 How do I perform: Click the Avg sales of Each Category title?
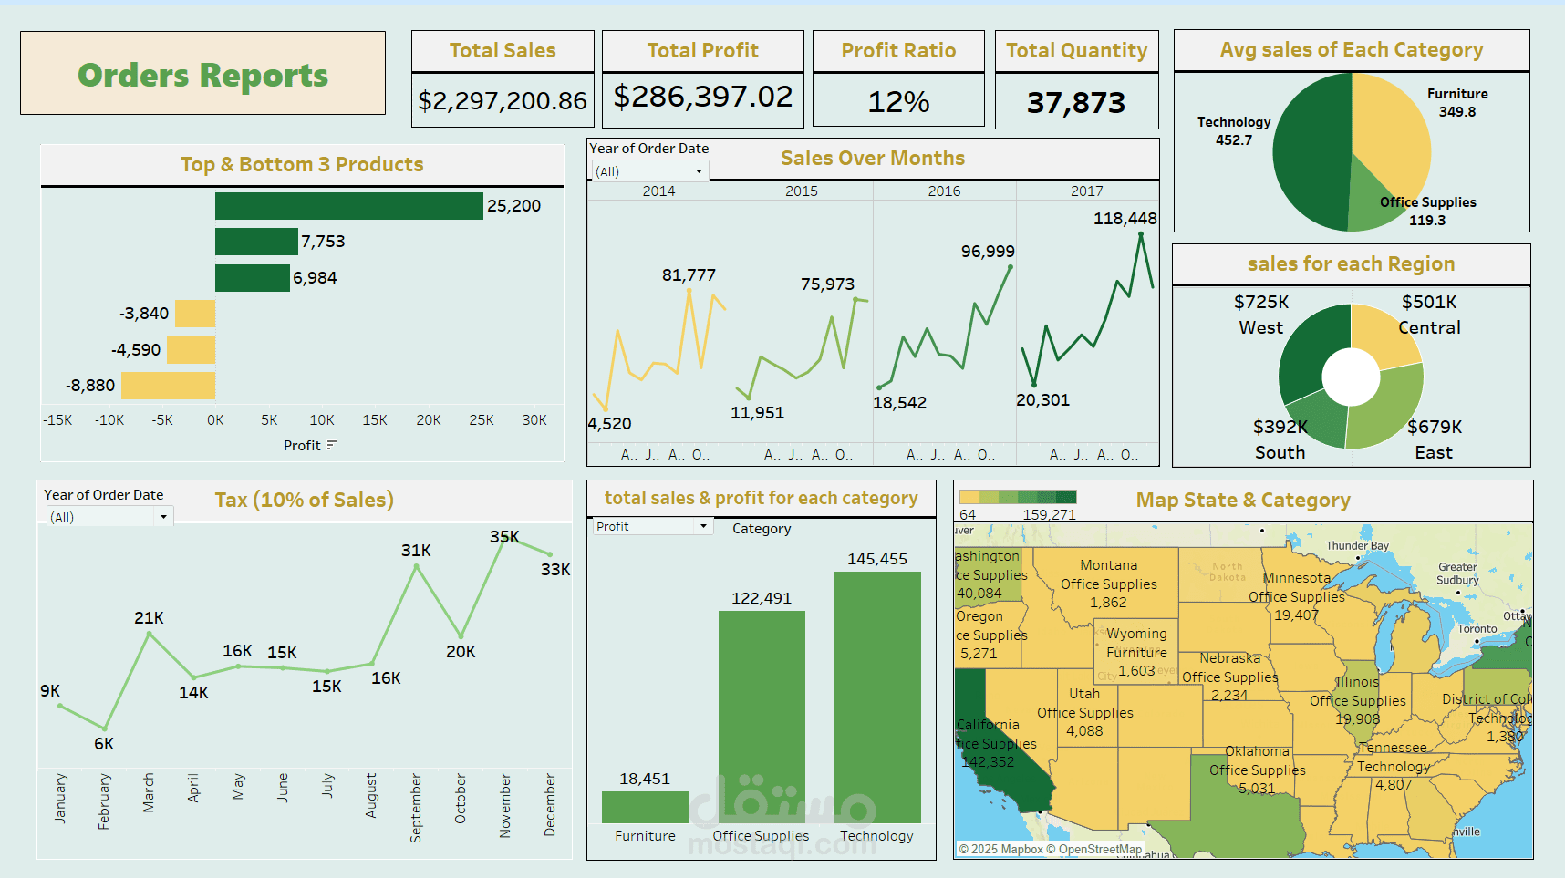[1352, 50]
